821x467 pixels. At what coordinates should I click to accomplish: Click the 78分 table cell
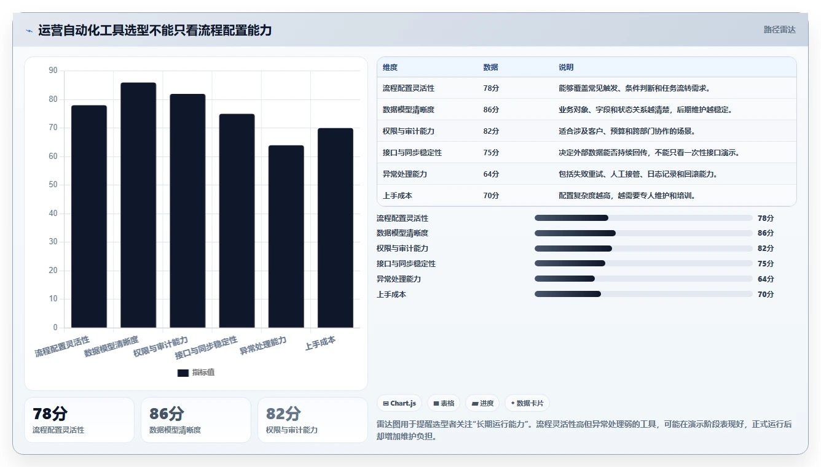492,88
